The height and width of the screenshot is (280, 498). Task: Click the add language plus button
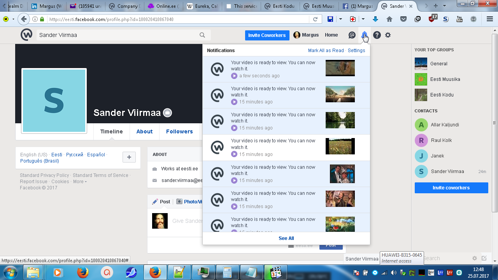pyautogui.click(x=129, y=157)
